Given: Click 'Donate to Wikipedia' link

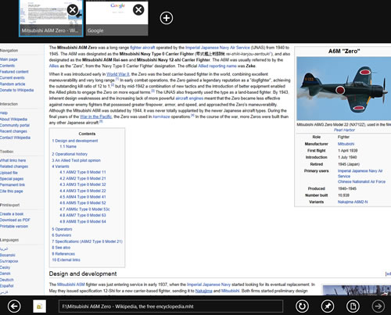Looking at the screenshot, I should pos(16,90).
